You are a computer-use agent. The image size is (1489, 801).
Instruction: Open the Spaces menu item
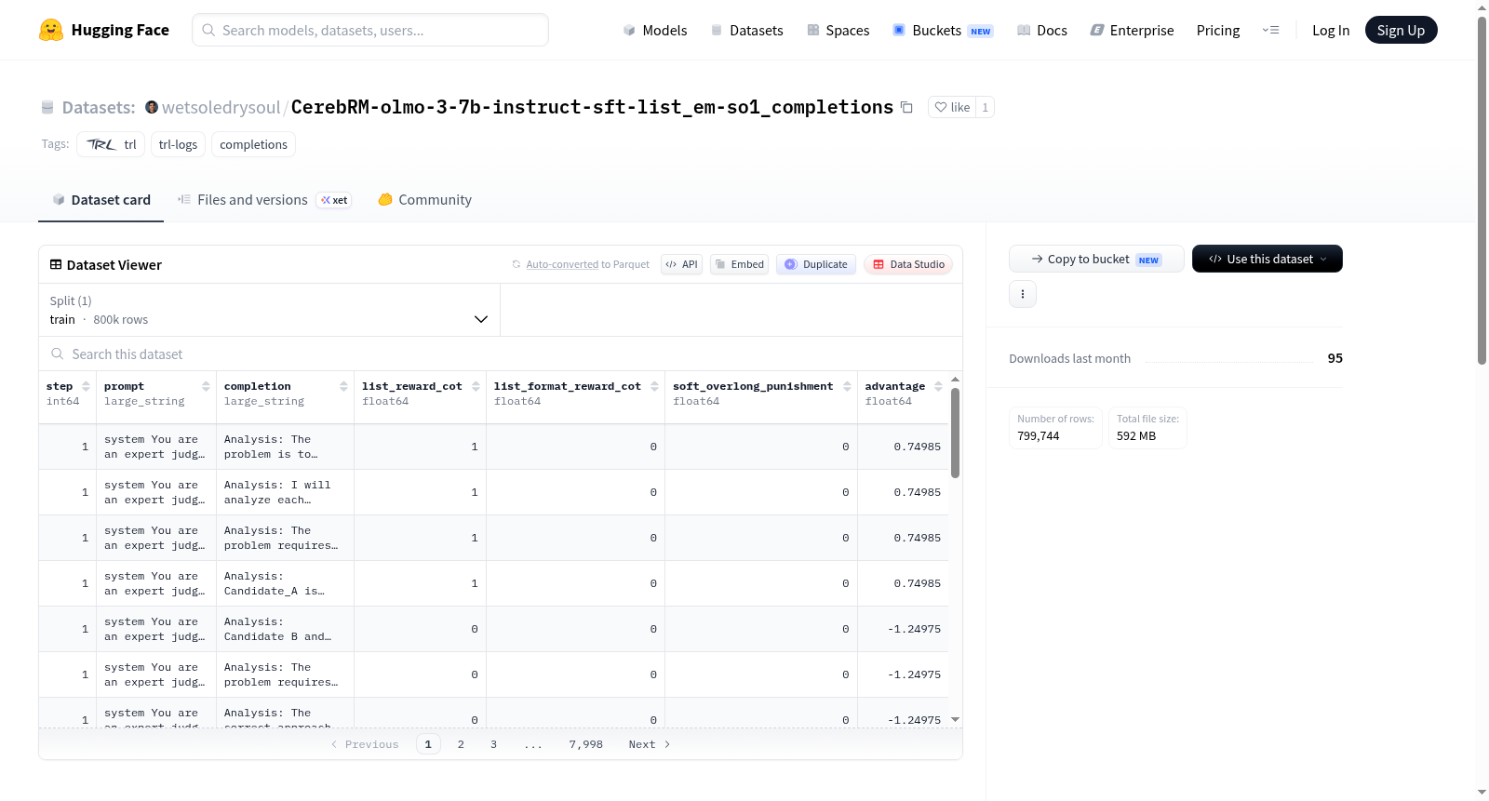[838, 30]
